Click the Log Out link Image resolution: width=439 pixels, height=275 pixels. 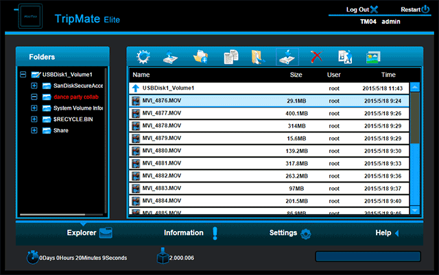pos(357,10)
